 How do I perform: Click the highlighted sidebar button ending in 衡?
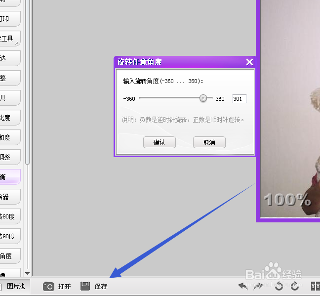pos(10,177)
